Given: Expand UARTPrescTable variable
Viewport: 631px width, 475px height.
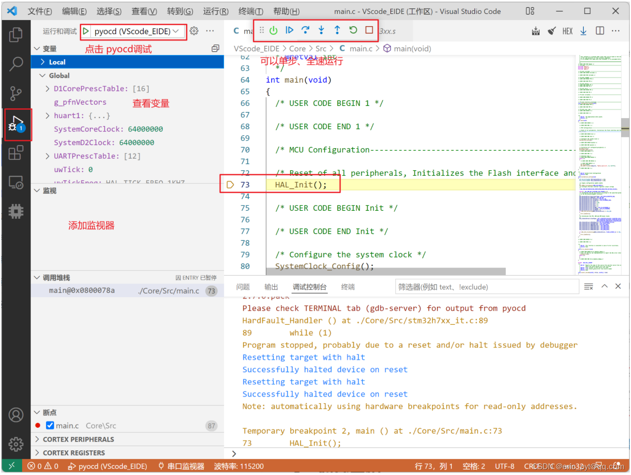Looking at the screenshot, I should [x=48, y=156].
